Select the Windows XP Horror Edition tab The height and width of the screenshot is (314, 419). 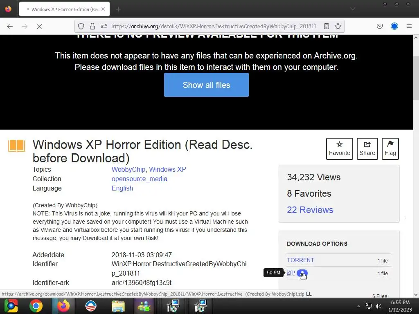[x=64, y=9]
